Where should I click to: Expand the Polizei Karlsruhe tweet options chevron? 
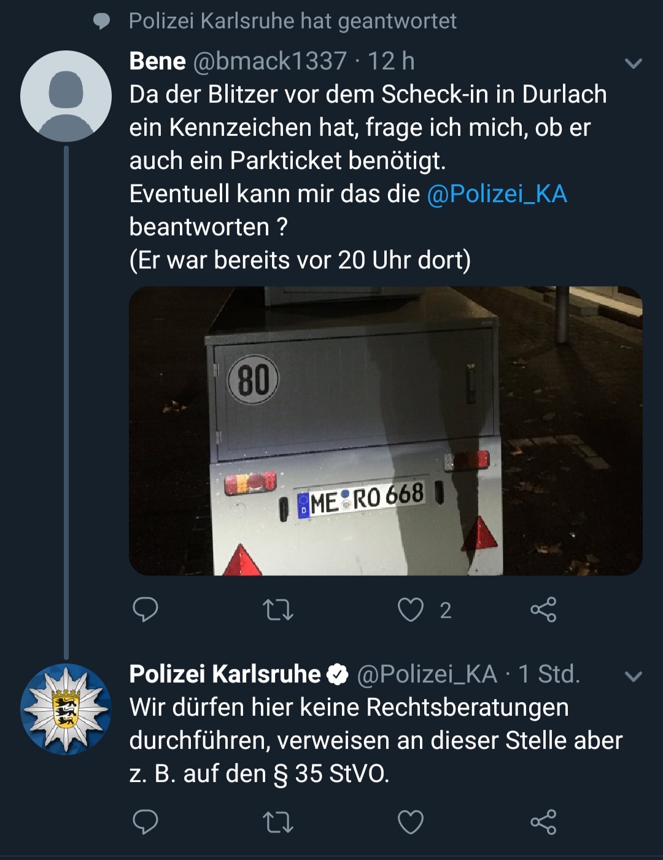(633, 676)
